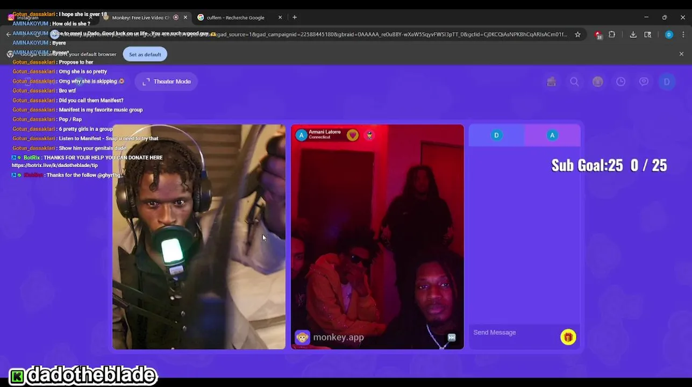This screenshot has width=692, height=387.
Task: Open the Monkey chat messages icon
Action: tap(644, 82)
